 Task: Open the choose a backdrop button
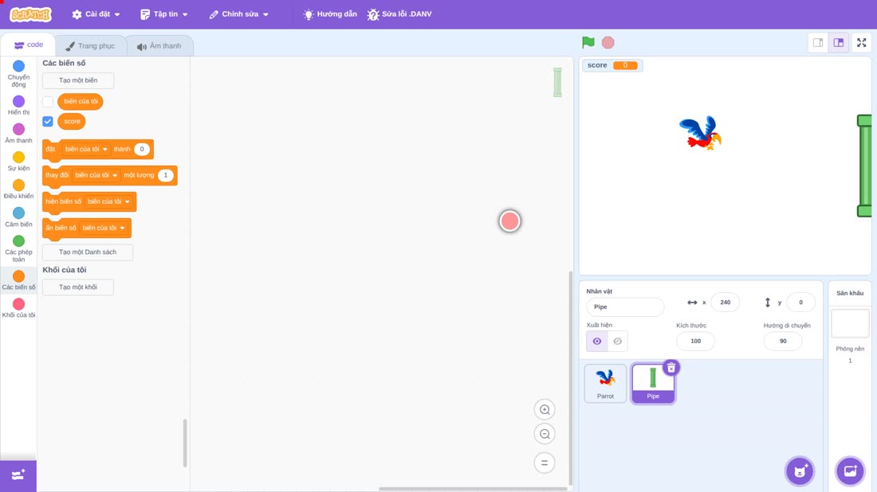point(850,471)
